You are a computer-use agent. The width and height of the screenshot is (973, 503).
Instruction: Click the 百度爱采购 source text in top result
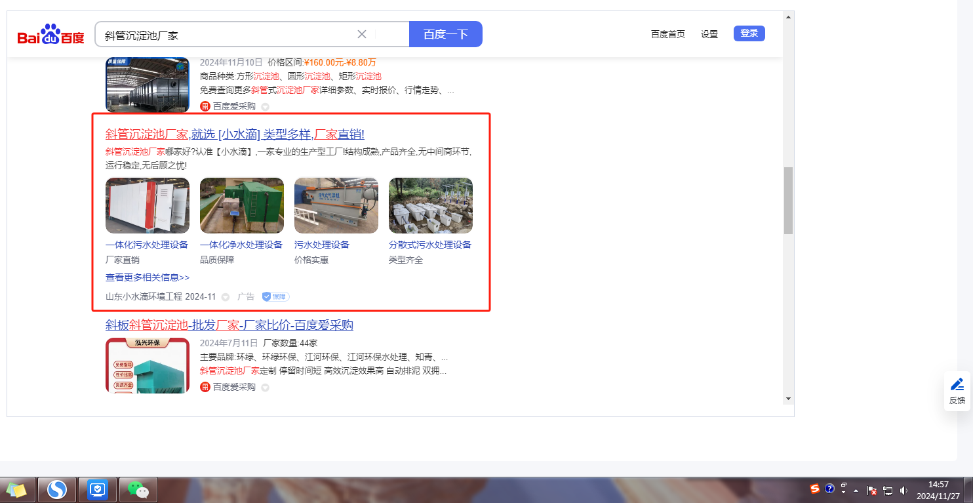tap(234, 106)
